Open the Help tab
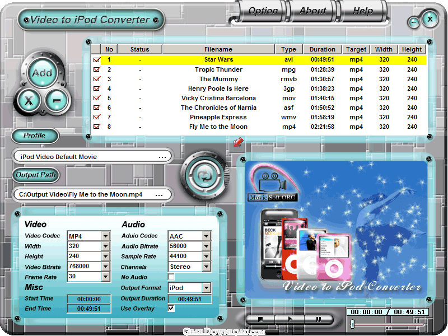The height and width of the screenshot is (336, 448). pyautogui.click(x=362, y=11)
